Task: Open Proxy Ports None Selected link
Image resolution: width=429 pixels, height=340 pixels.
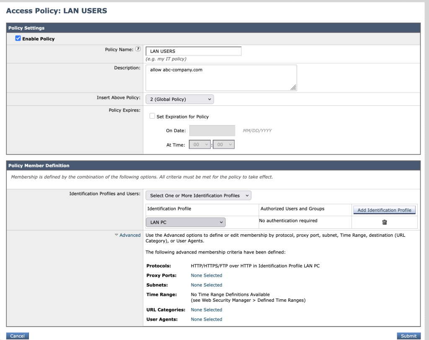Action: pyautogui.click(x=207, y=275)
